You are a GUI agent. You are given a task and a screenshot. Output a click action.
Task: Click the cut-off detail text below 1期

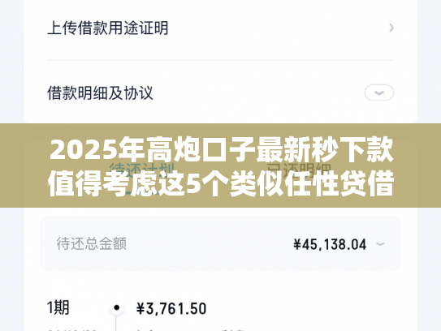72,329
